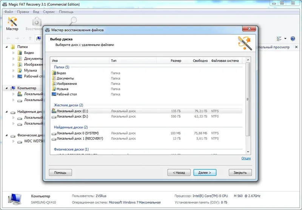Click the blue help question mark icon
The width and height of the screenshot is (302, 210).
tap(293, 38)
